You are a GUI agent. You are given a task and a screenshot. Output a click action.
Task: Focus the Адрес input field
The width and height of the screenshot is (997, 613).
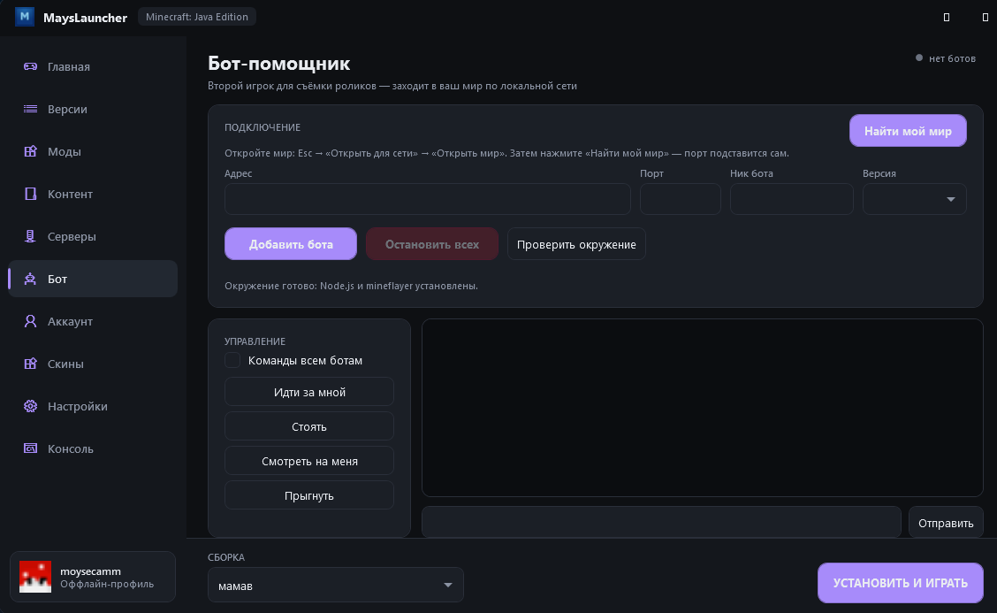pos(427,199)
